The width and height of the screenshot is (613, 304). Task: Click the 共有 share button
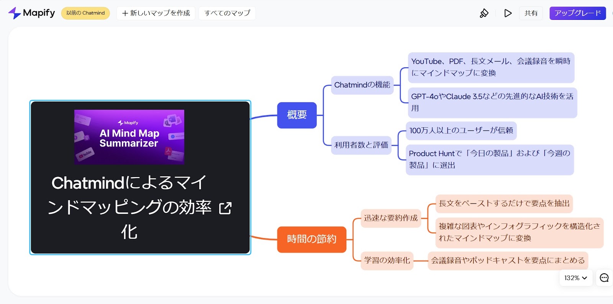[531, 13]
